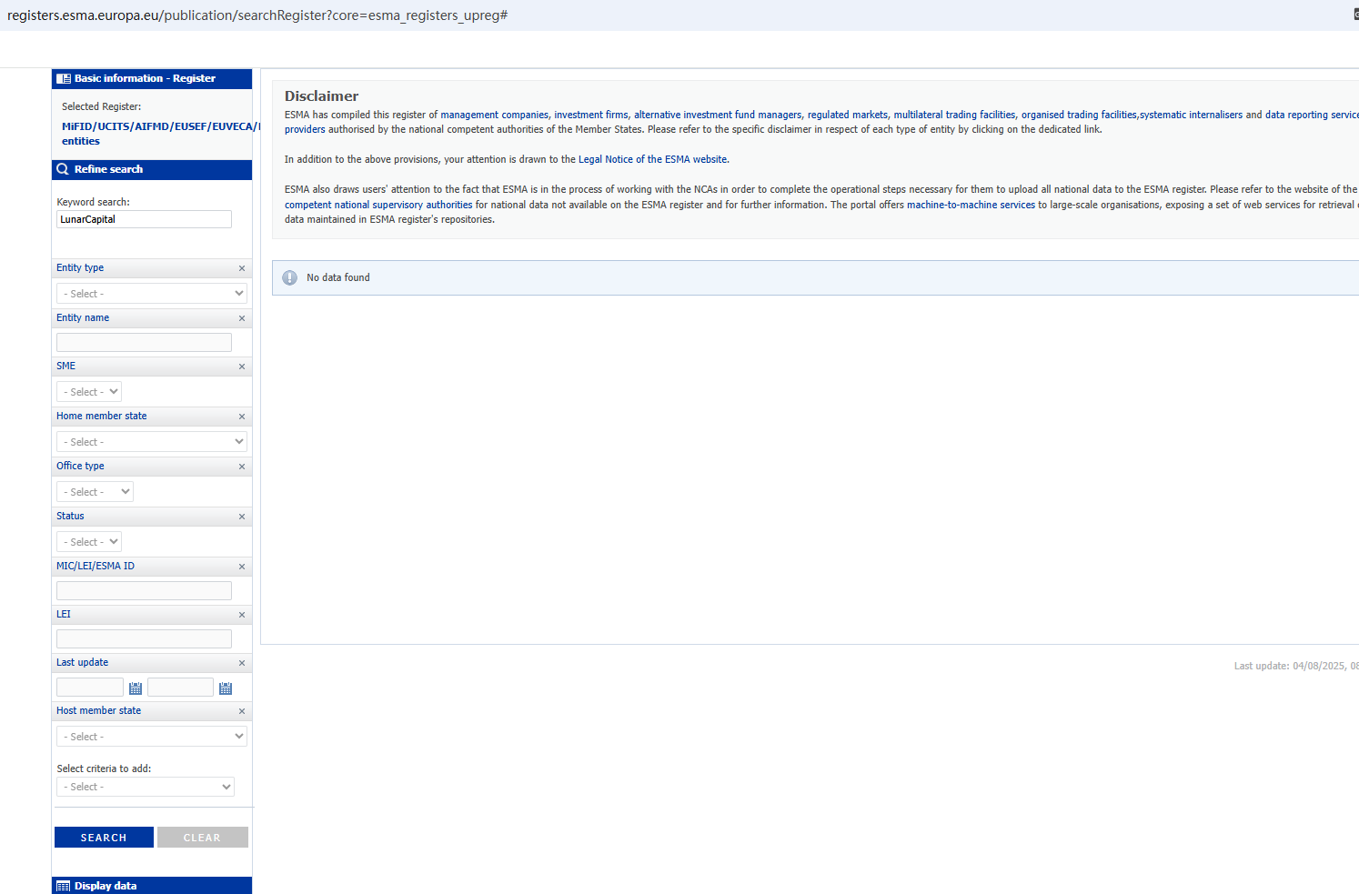Open the Last update start date calendar
1359x894 pixels.
136,688
